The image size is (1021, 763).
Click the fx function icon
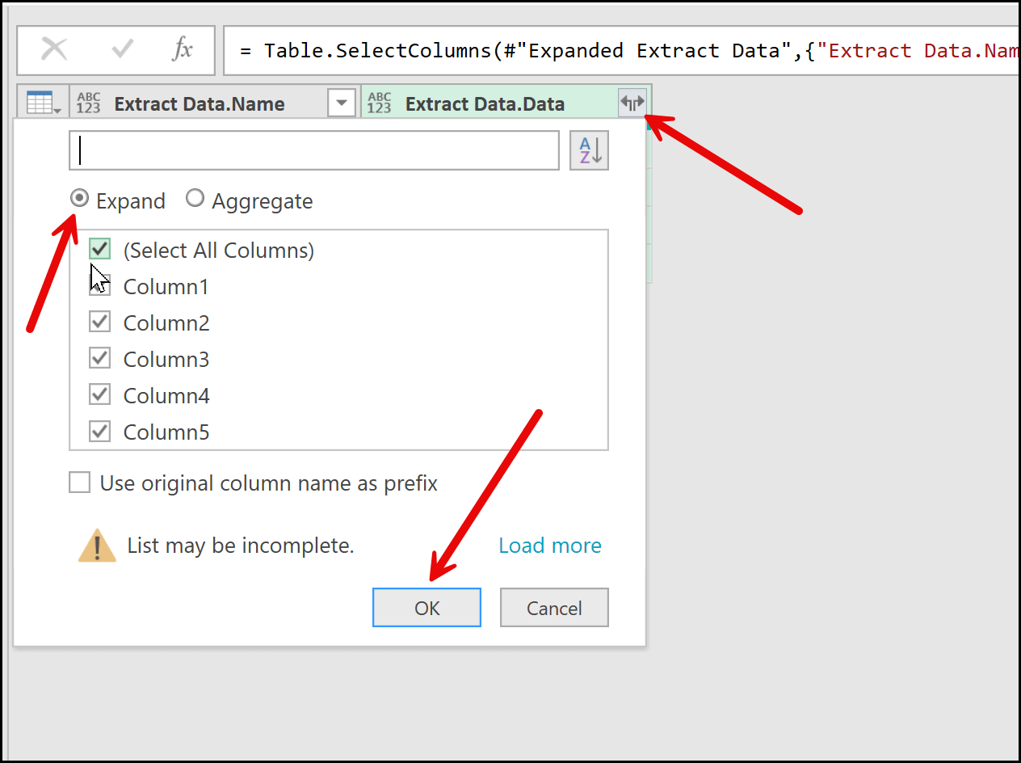(183, 50)
